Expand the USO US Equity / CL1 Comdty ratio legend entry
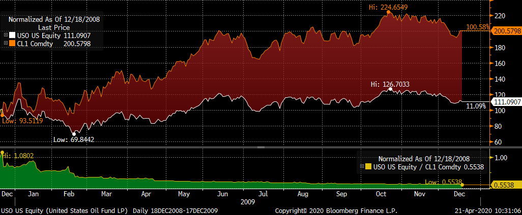This screenshot has width=522, height=215. [362, 167]
